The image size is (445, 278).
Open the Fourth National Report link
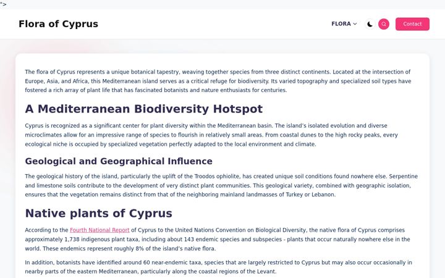(100, 230)
